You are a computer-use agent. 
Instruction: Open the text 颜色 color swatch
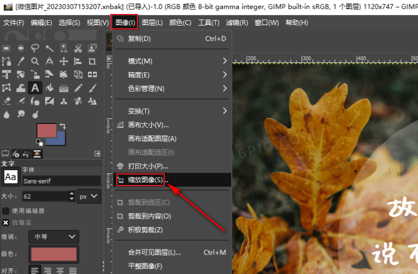coord(54,254)
